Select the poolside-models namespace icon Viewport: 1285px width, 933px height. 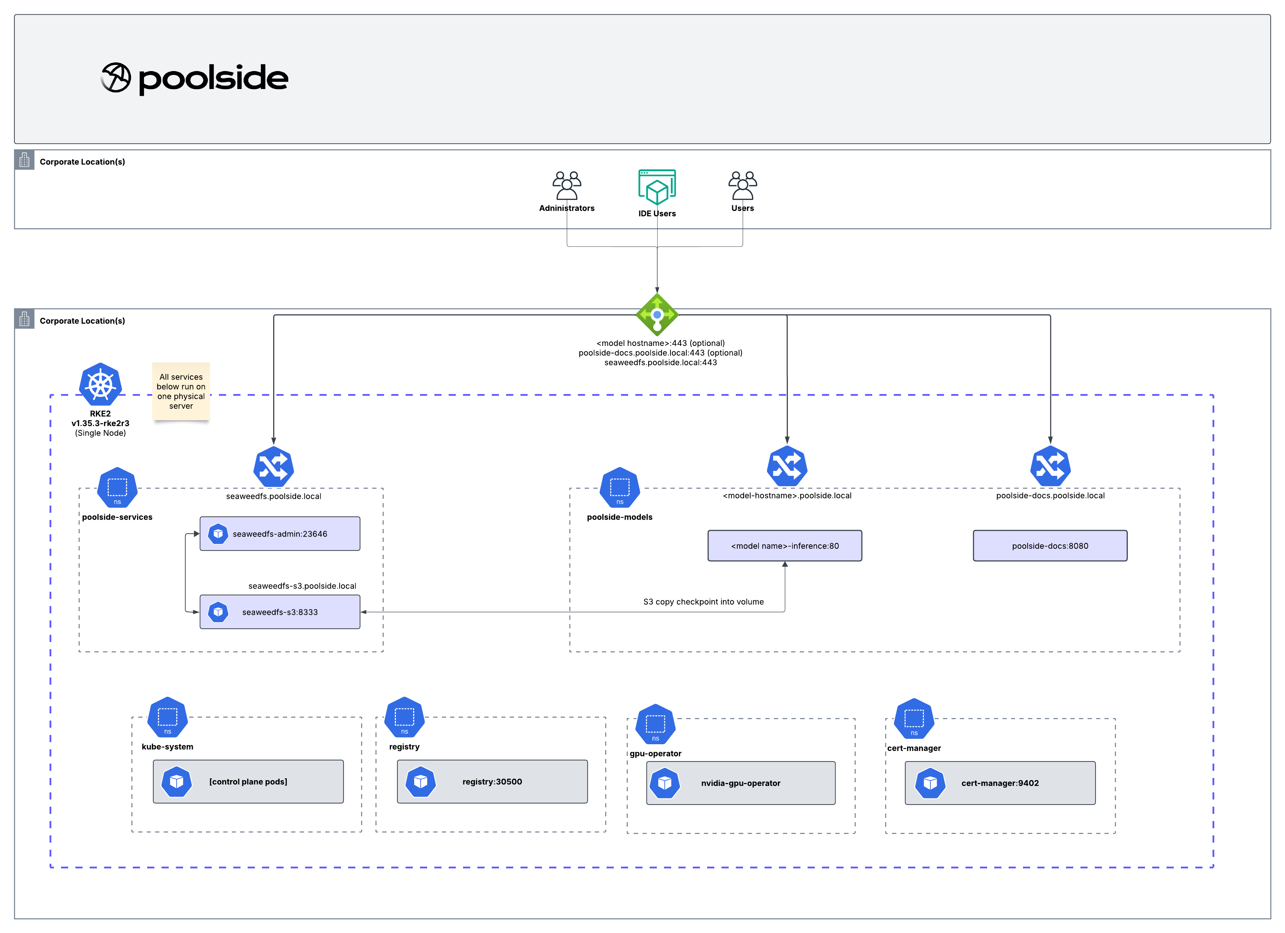coord(620,488)
